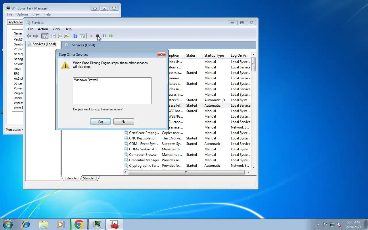Image resolution: width=368 pixels, height=230 pixels.
Task: Switch to the Standard tab
Action: click(90, 178)
